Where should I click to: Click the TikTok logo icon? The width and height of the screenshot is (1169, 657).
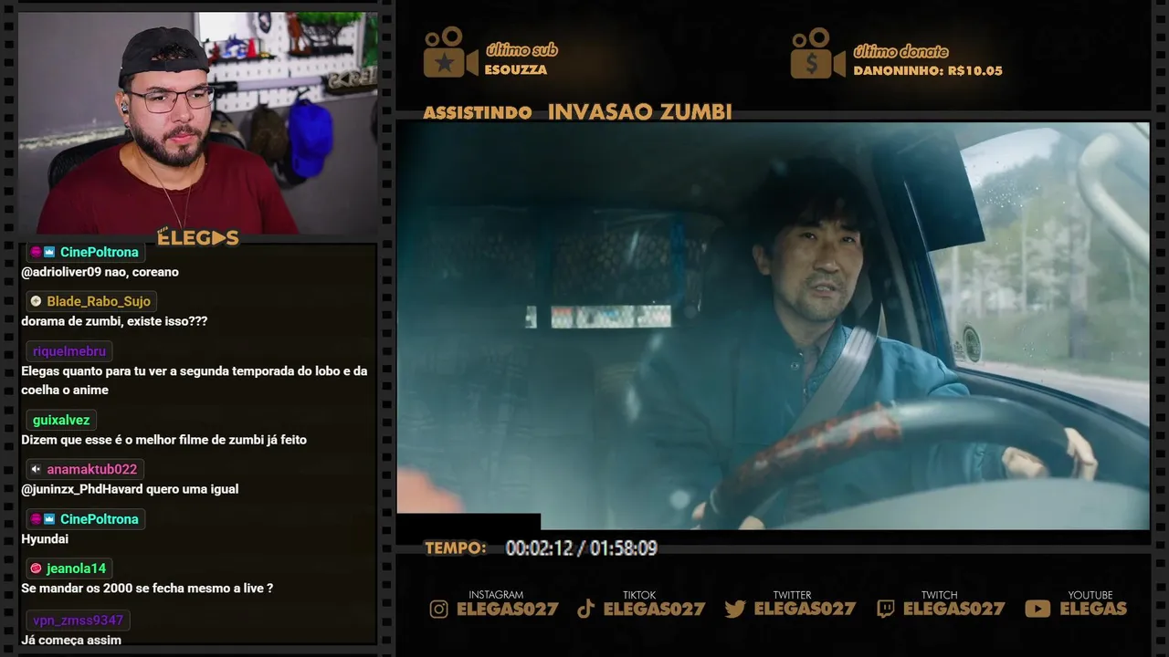pyautogui.click(x=586, y=609)
